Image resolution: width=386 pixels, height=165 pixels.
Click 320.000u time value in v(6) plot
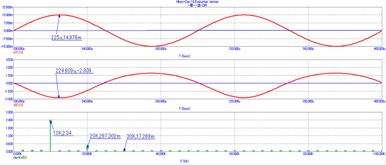pyautogui.click(x=234, y=101)
